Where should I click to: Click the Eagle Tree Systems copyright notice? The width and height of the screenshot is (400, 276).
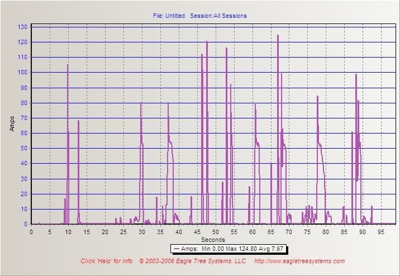pyautogui.click(x=193, y=261)
